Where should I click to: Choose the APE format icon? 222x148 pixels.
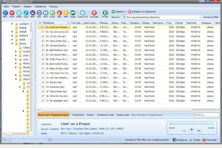coord(59,14)
